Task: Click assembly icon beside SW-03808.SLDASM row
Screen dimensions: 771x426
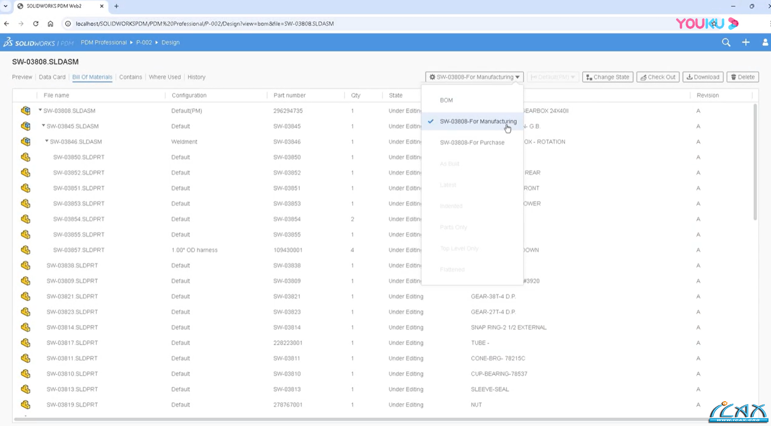Action: [25, 111]
